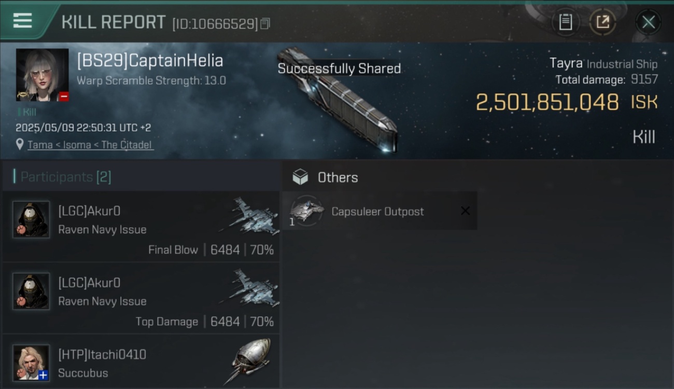Open the Capsuleer Outpost item entry
Viewport: 674px width, 389px height.
coord(380,211)
